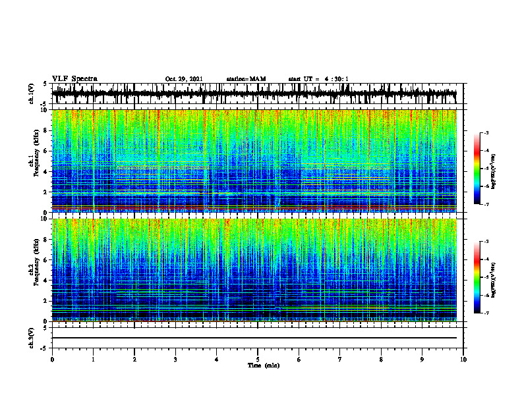Click the "Time (min)" axis label

[x=264, y=365]
